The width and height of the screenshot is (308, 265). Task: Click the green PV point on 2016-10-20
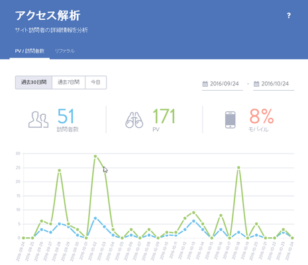pos(256,224)
